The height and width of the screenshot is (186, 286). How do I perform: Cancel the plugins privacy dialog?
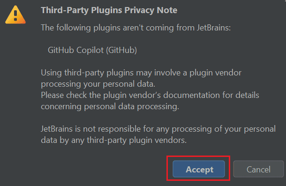click(x=258, y=169)
